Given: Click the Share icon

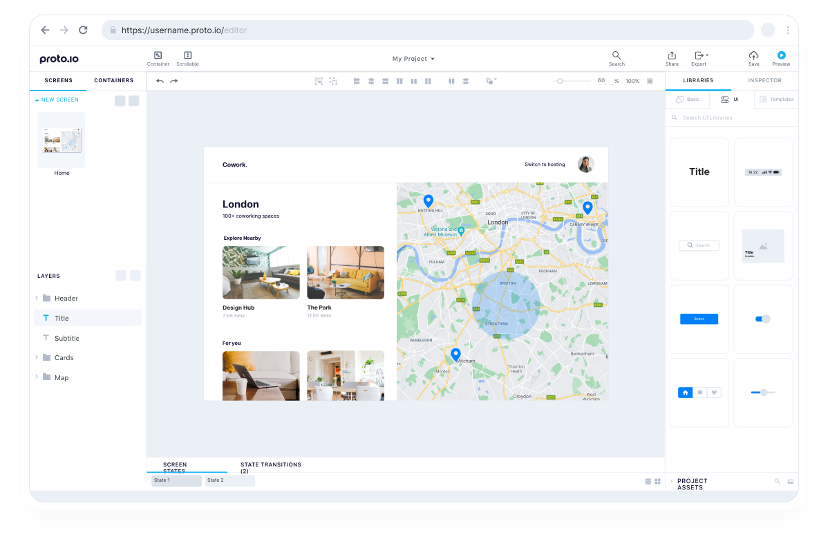Looking at the screenshot, I should click(672, 55).
